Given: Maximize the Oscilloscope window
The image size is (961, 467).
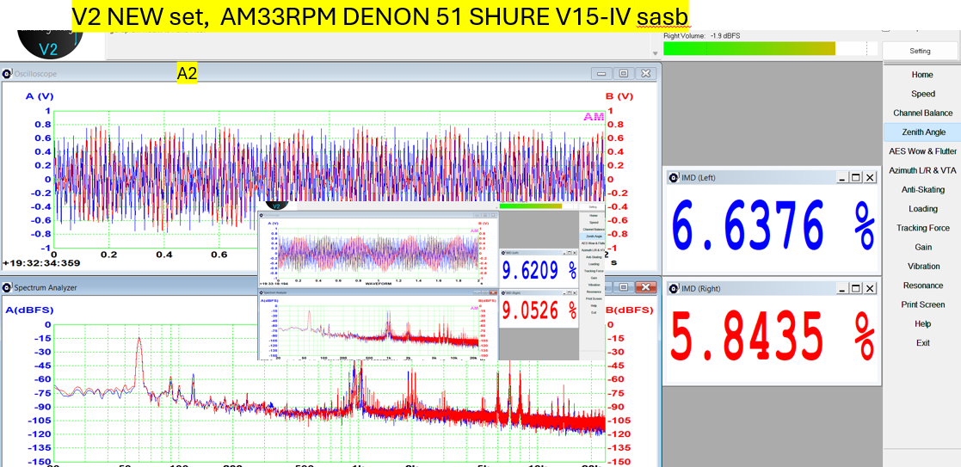Looking at the screenshot, I should click(623, 73).
